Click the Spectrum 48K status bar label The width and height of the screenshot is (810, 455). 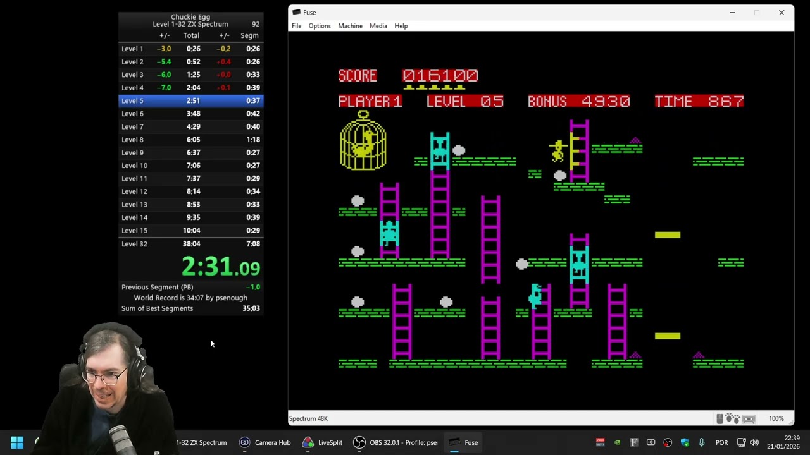[x=308, y=418]
